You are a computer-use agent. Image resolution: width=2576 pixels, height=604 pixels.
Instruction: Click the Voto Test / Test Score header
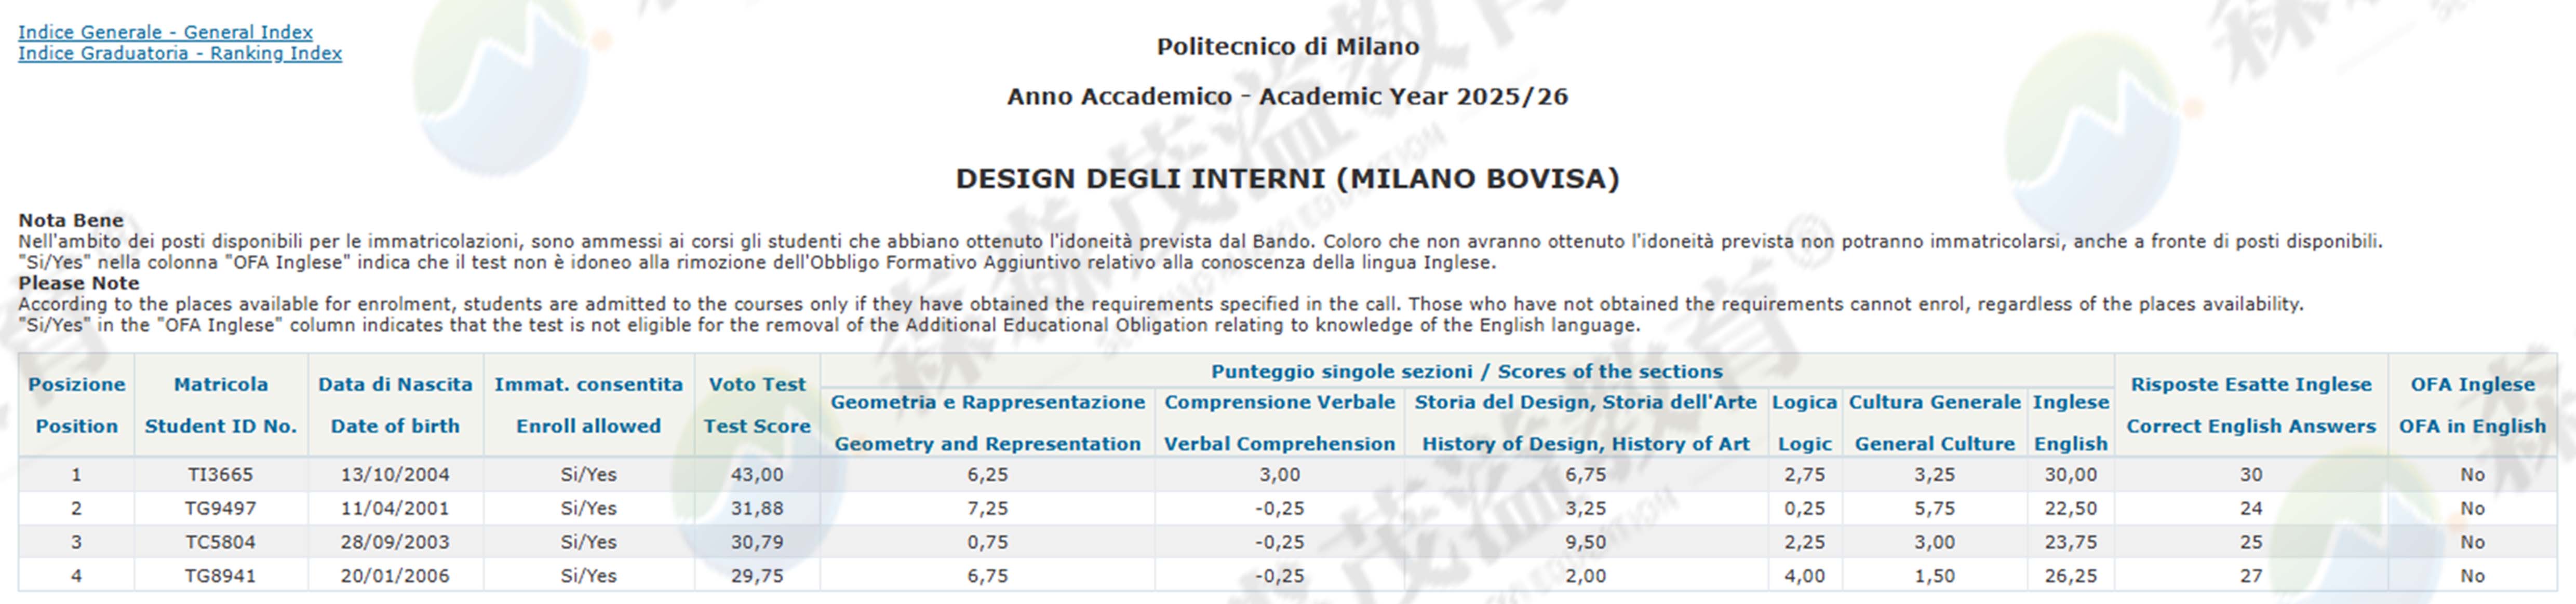coord(757,405)
